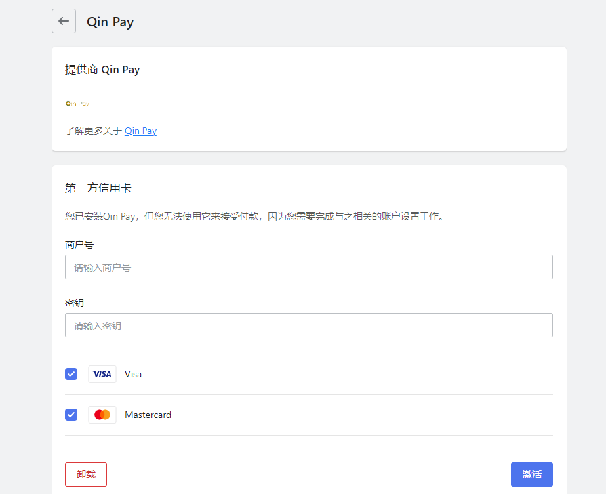
Task: Click the 提供商 Qin Pay heading
Action: (x=102, y=70)
